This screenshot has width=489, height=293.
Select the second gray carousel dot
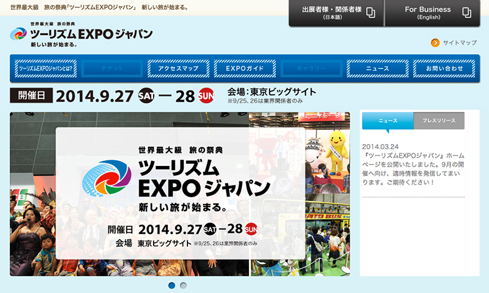(x=183, y=285)
